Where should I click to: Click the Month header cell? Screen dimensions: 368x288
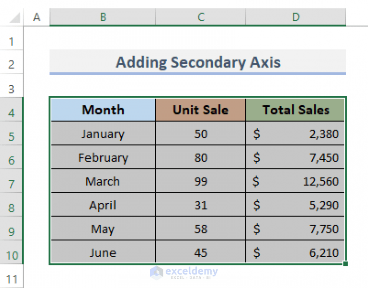click(103, 110)
